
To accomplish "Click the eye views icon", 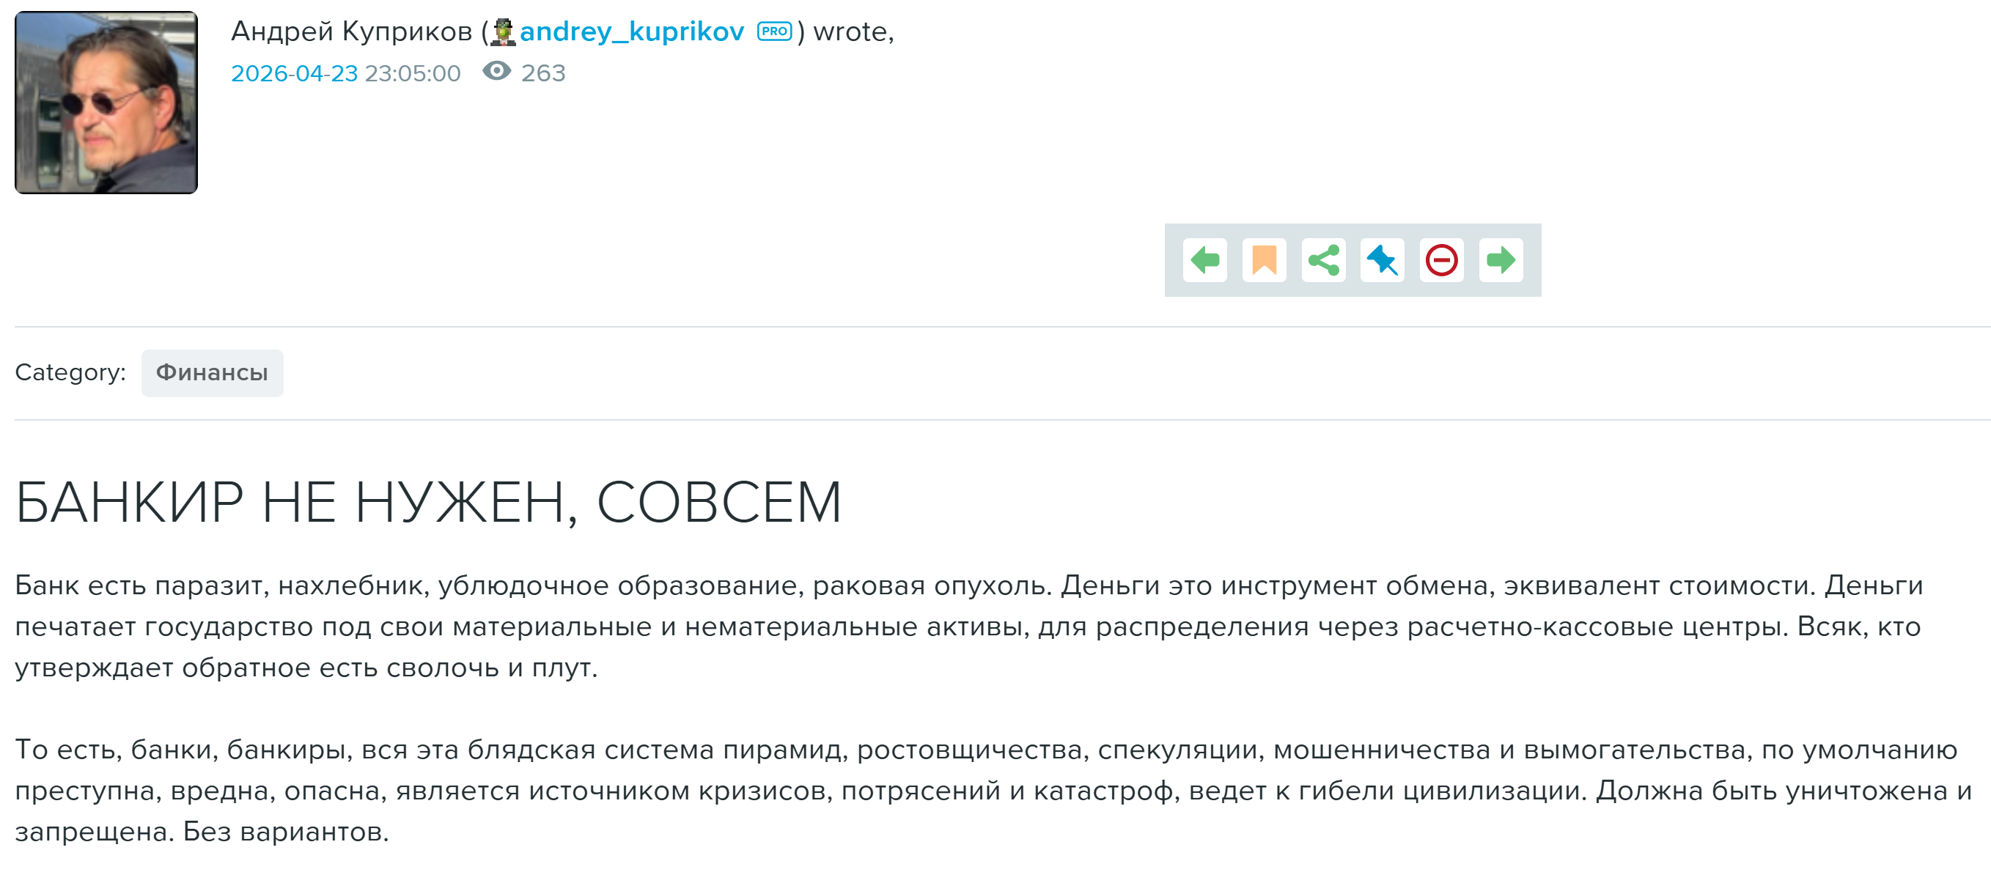I will coord(496,72).
